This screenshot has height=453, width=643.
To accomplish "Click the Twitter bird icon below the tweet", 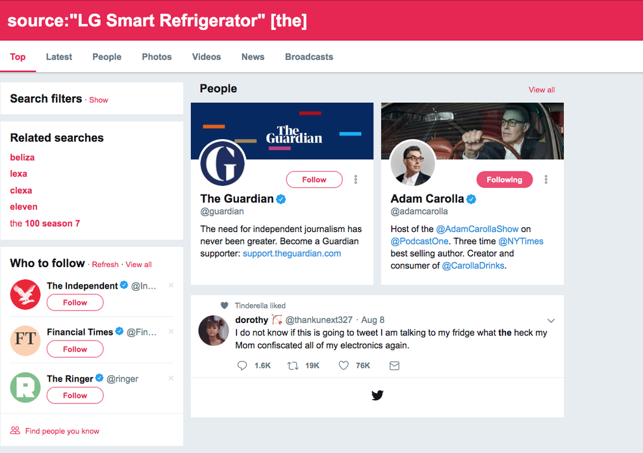I will [377, 395].
